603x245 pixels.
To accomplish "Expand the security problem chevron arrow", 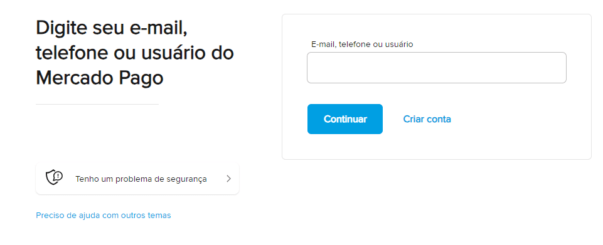I will click(228, 179).
